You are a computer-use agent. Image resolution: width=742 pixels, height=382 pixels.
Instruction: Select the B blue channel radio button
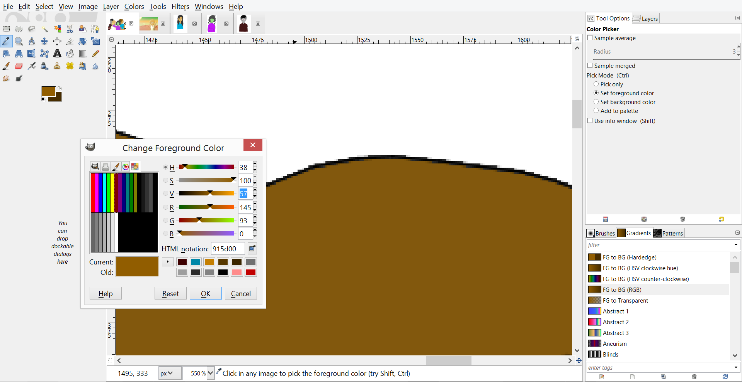(165, 234)
